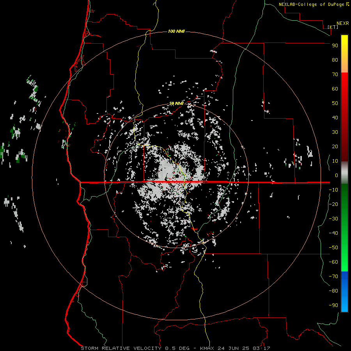Click the 20 value on velocity scale

pyautogui.click(x=335, y=147)
